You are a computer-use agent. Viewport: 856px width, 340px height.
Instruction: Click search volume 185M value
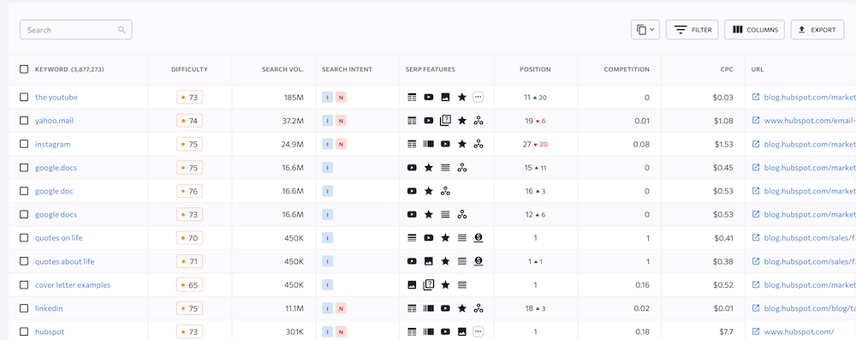coord(294,98)
